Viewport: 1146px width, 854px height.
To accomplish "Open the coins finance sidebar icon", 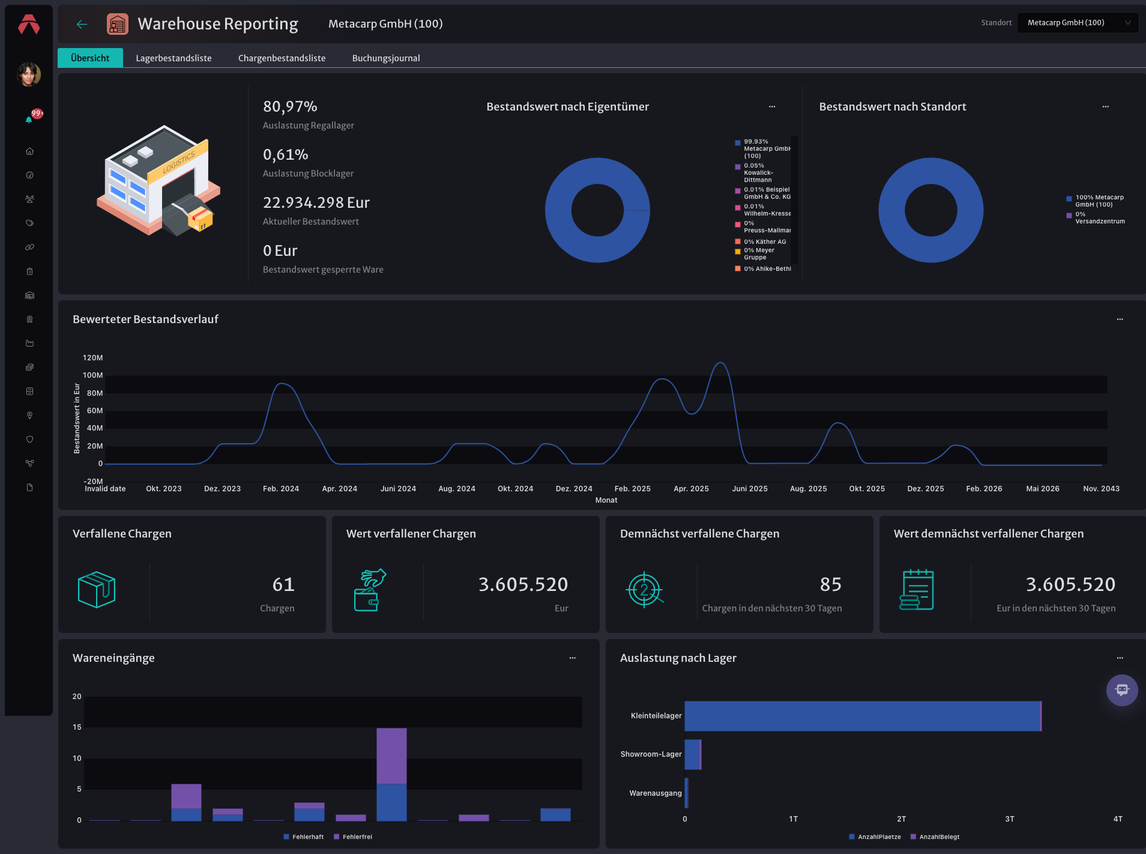I will [x=29, y=368].
